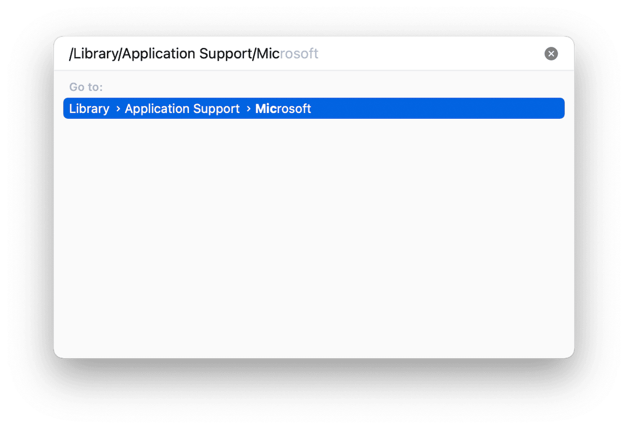Click the grey autocomplete "rosoft" text
628x429 pixels.
tap(299, 54)
